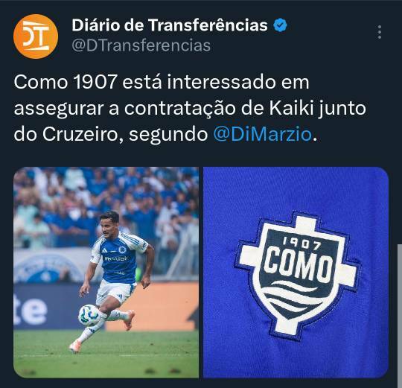
Task: Open the three-dot more options menu
Action: coord(380,32)
